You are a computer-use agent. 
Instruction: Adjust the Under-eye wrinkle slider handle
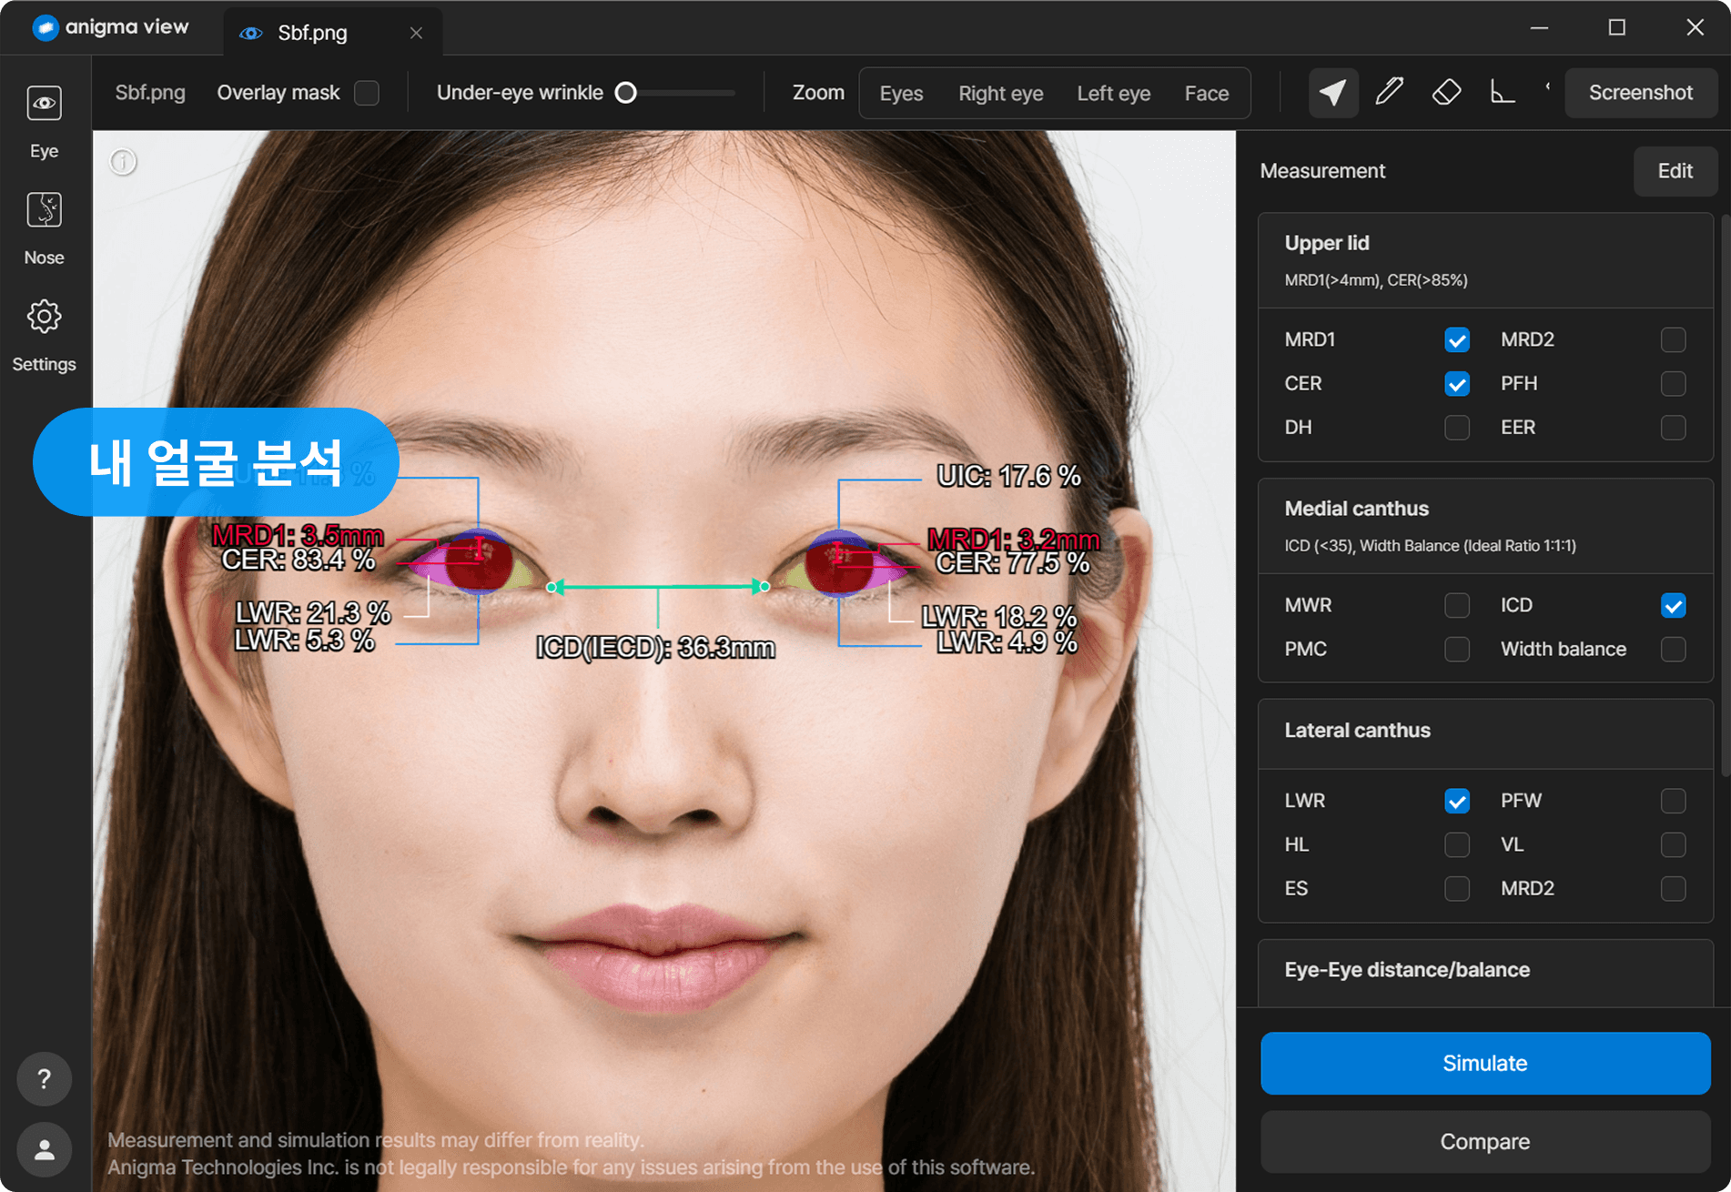pyautogui.click(x=626, y=93)
